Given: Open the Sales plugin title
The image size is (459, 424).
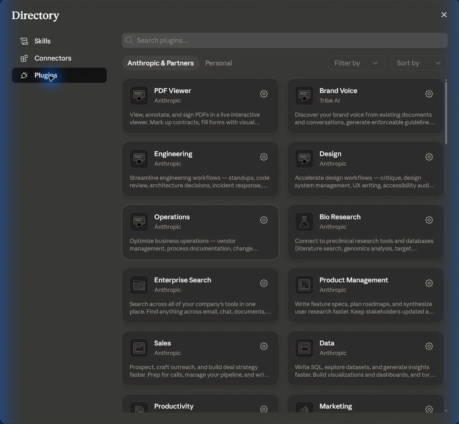Looking at the screenshot, I should (162, 343).
